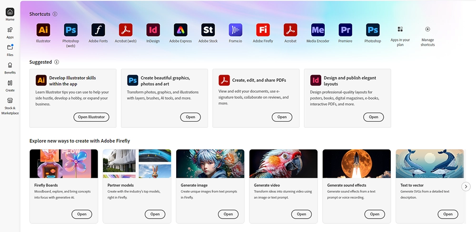Viewport: 476px width, 232px height.
Task: Click Acrobat icon in suggested card
Action: [224, 80]
